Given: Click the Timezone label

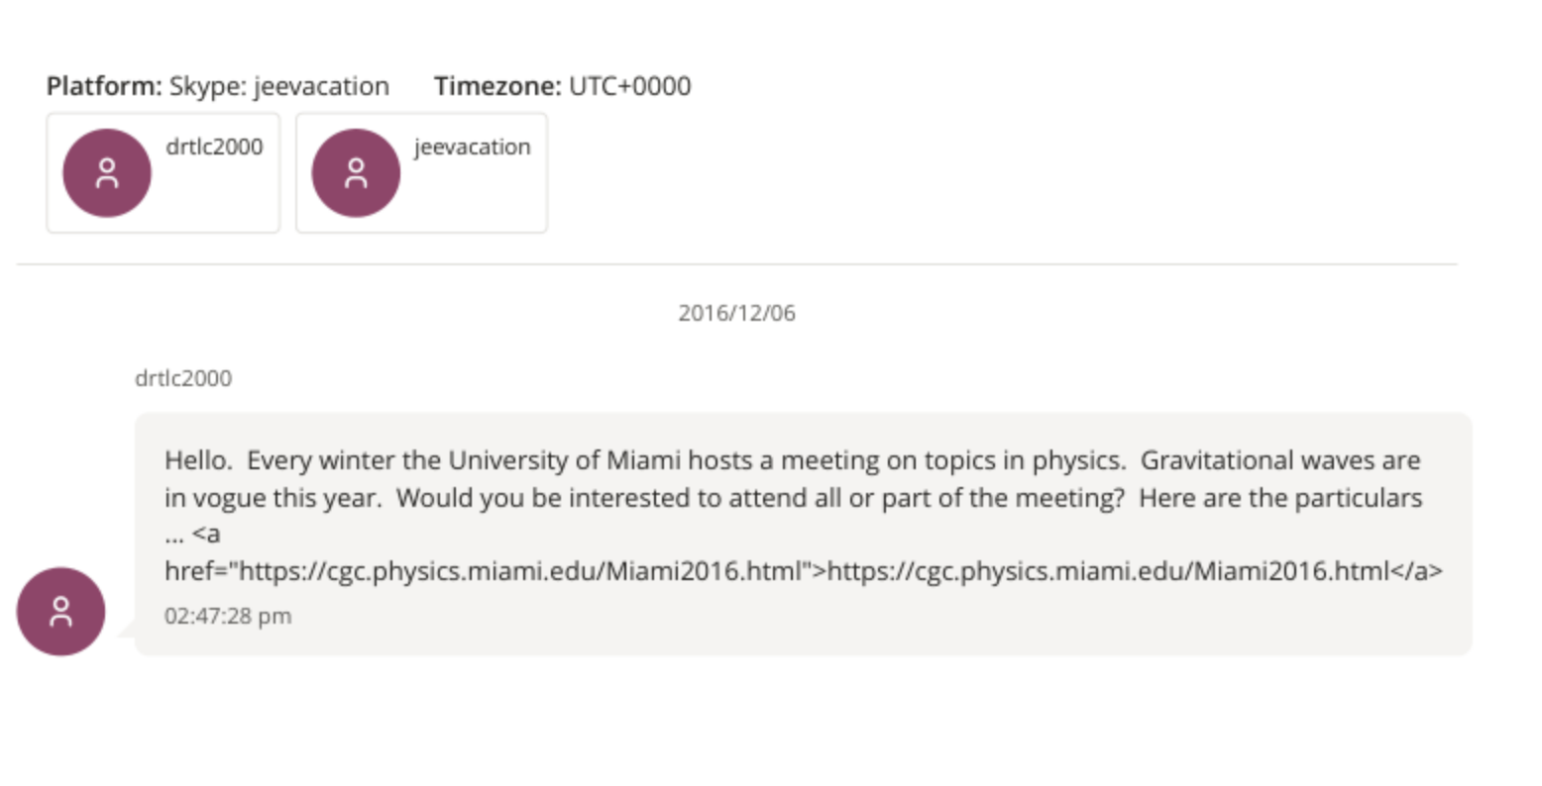Looking at the screenshot, I should pyautogui.click(x=497, y=86).
